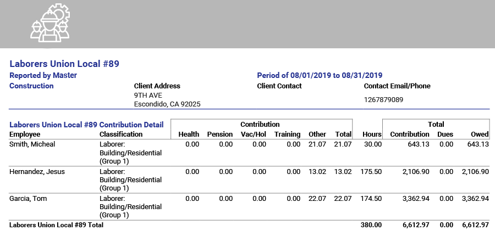Click the Training column header
The width and height of the screenshot is (495, 247).
pos(287,134)
